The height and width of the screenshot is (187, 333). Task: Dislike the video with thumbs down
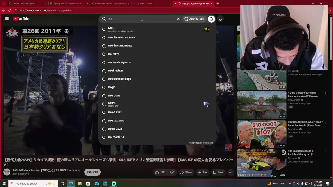tap(172, 172)
